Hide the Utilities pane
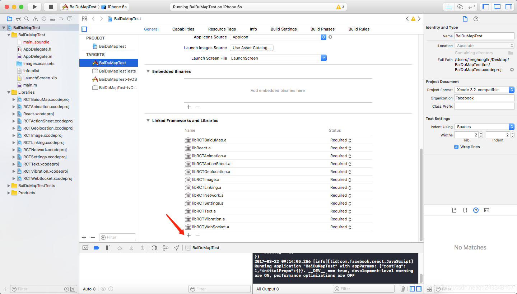 point(509,7)
